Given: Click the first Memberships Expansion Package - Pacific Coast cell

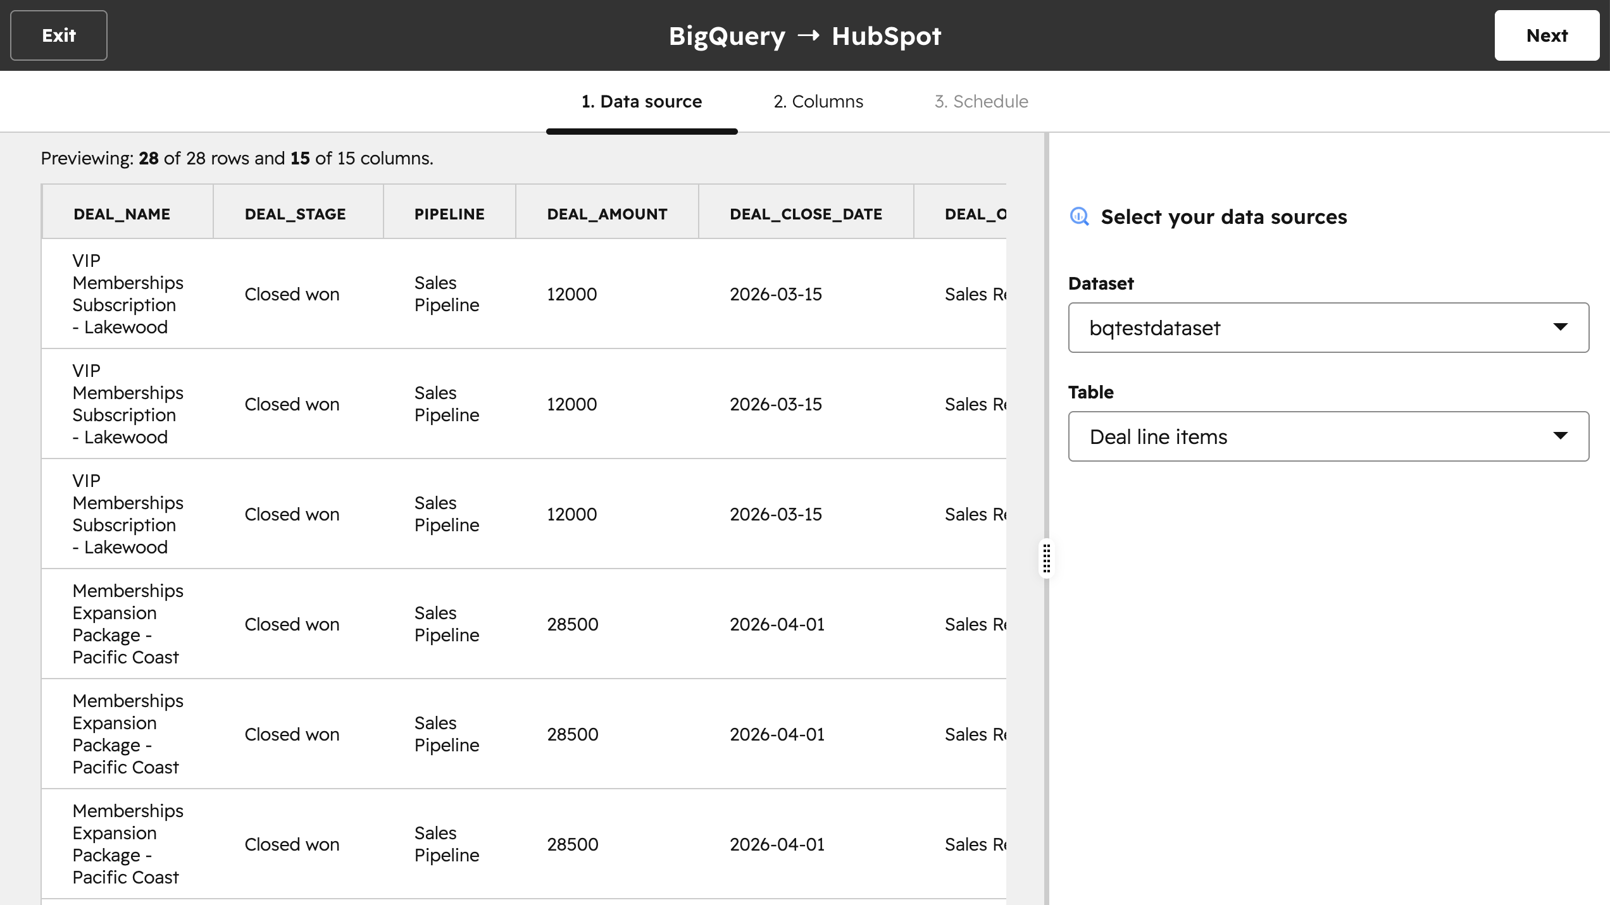Looking at the screenshot, I should [x=128, y=624].
